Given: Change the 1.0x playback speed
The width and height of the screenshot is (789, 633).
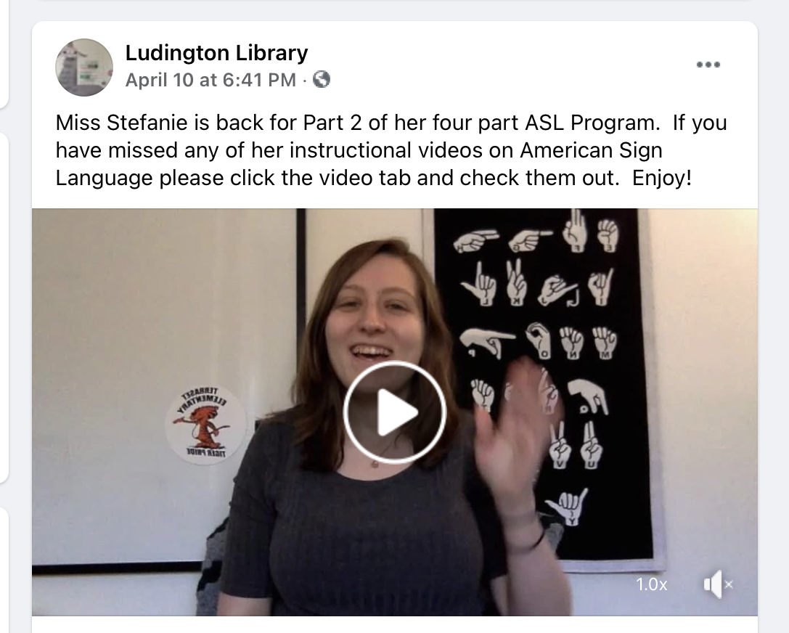Looking at the screenshot, I should coord(652,584).
